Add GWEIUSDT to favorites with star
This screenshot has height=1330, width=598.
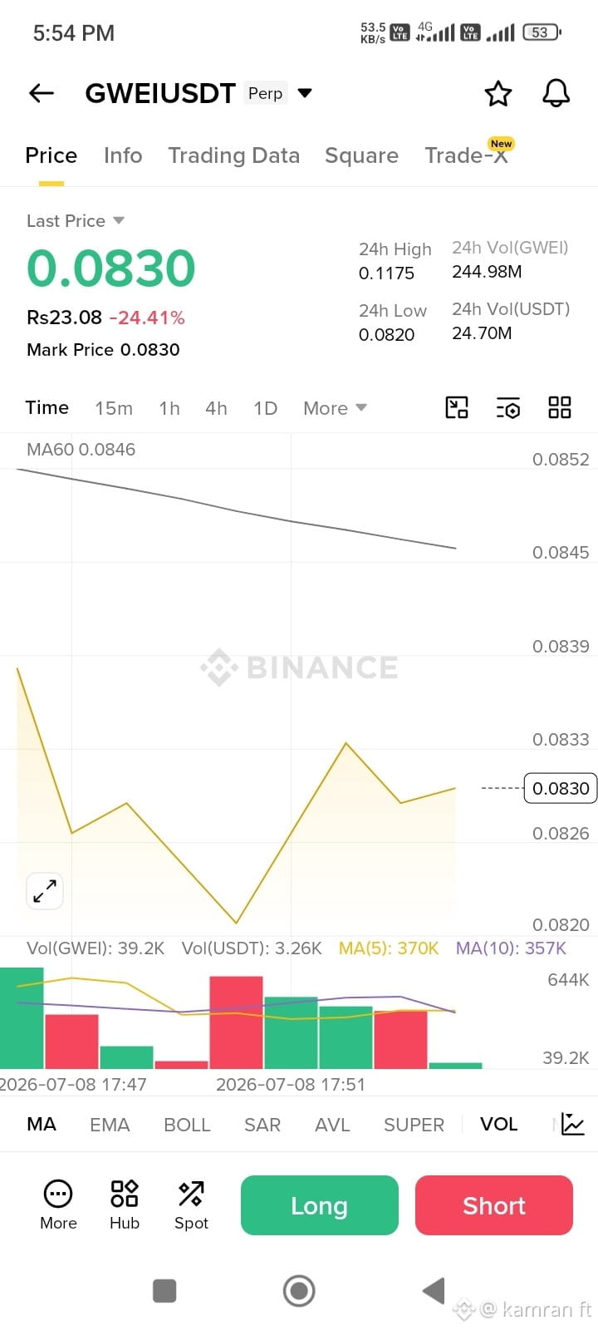pos(498,93)
